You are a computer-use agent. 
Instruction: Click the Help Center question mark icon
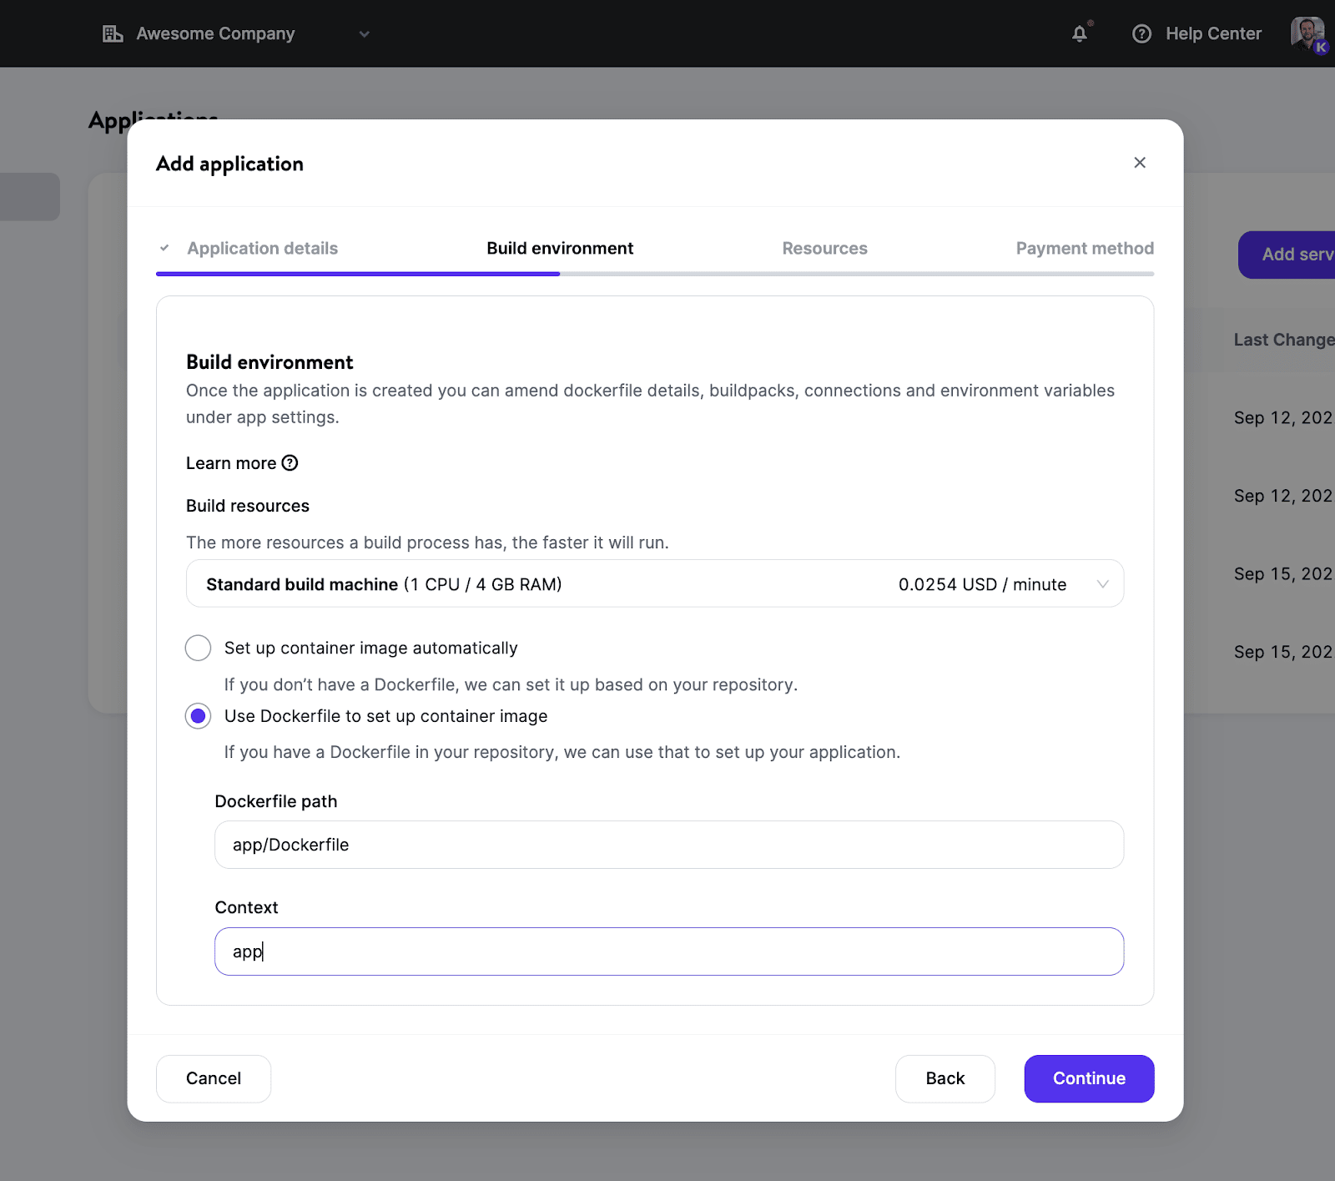[1141, 33]
